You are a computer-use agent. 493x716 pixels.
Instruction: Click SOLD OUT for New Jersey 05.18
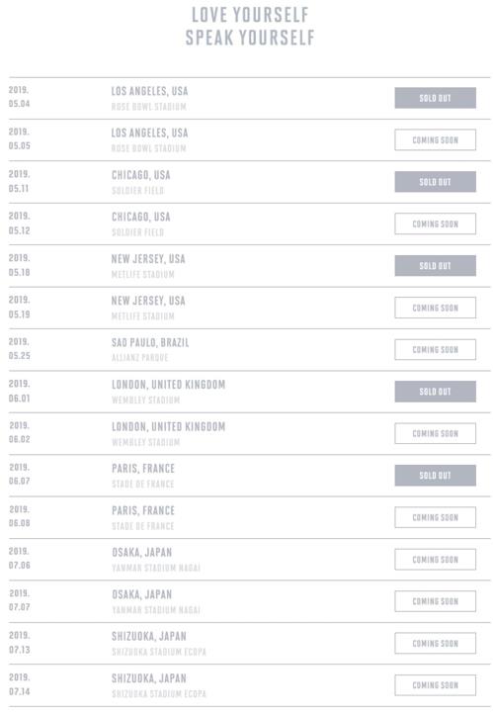click(x=435, y=266)
